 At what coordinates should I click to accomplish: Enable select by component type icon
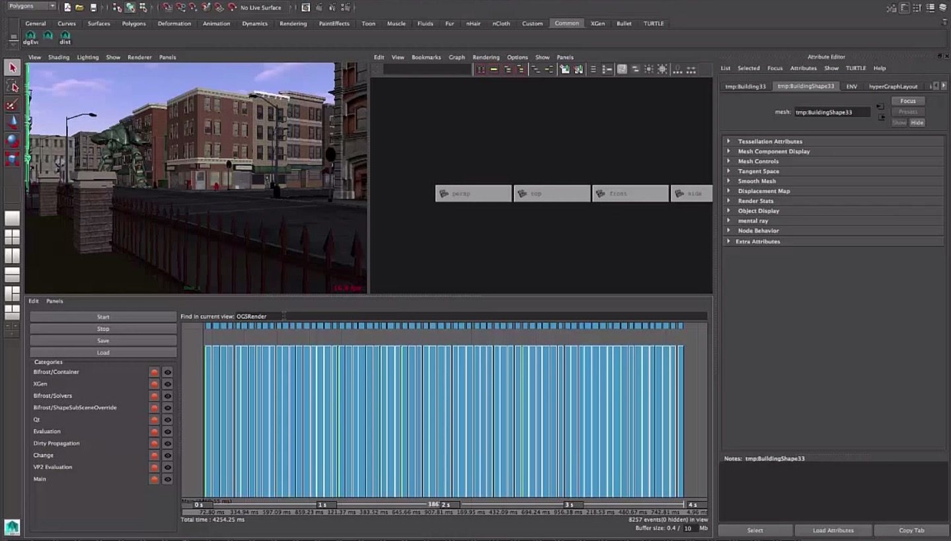pos(143,7)
